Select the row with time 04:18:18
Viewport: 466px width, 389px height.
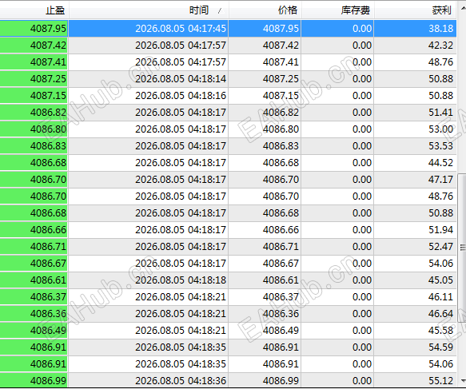coord(229,280)
